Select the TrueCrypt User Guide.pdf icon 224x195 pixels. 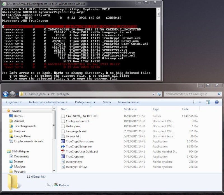click(x=63, y=151)
